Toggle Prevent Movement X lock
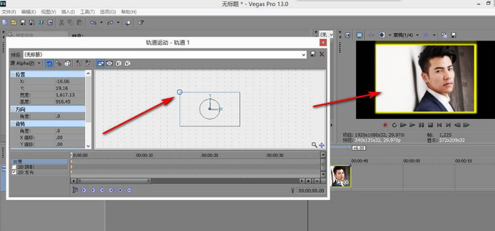 [79, 64]
